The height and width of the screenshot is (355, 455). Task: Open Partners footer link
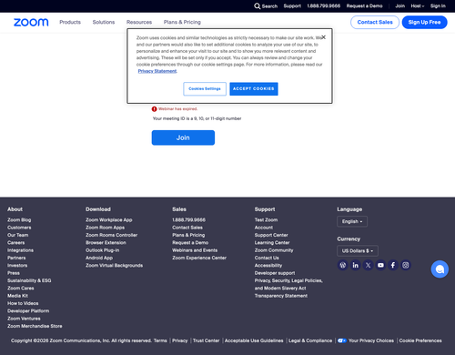pyautogui.click(x=16, y=258)
